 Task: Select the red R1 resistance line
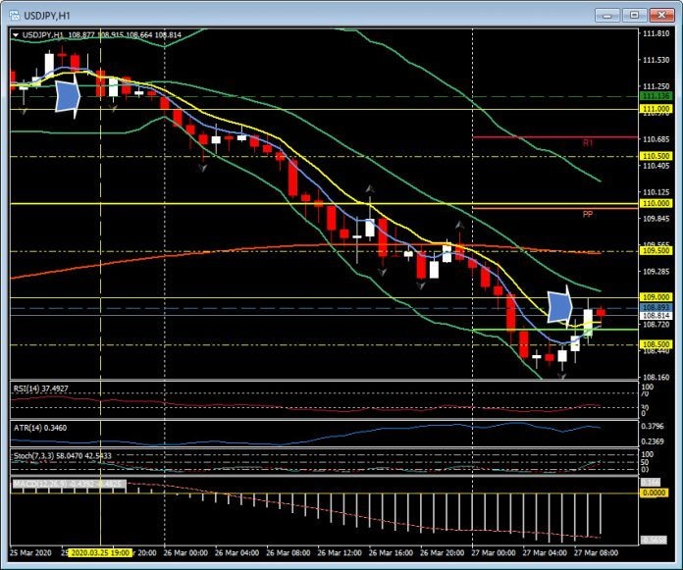555,137
